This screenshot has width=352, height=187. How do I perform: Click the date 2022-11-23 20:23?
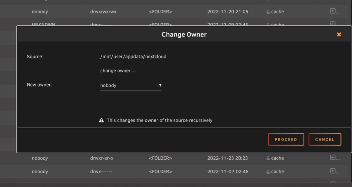tap(227, 158)
